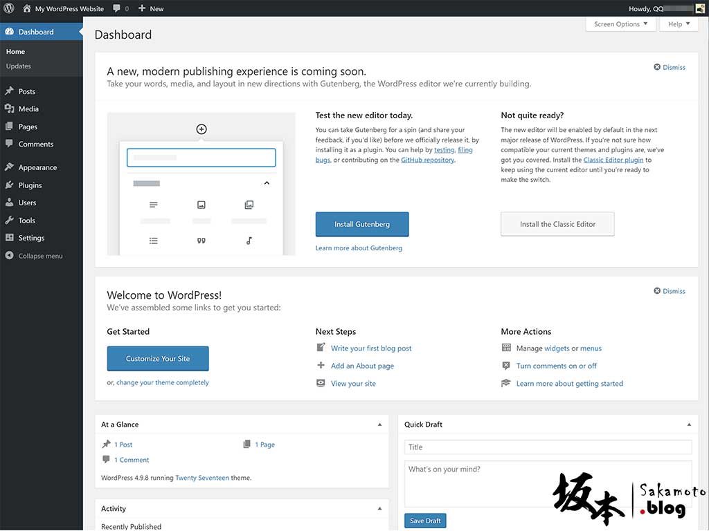Select the Updates submenu item

[19, 66]
